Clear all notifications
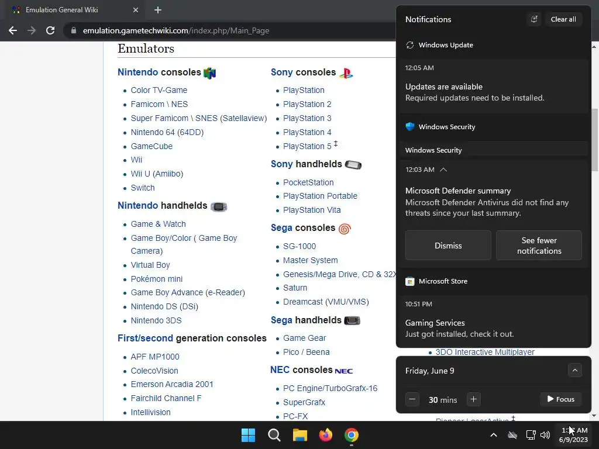 pos(563,19)
